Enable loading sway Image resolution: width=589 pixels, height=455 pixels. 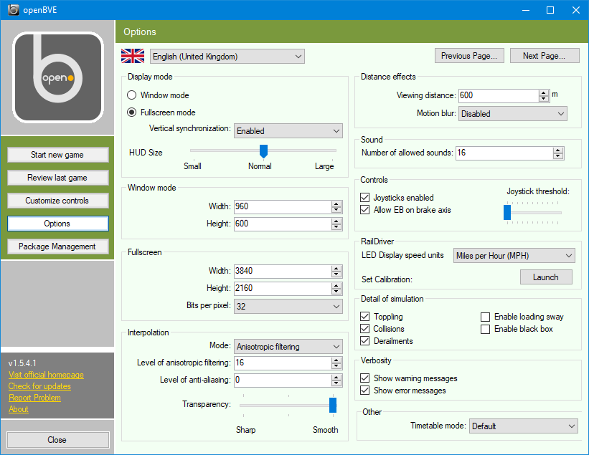[x=485, y=316]
